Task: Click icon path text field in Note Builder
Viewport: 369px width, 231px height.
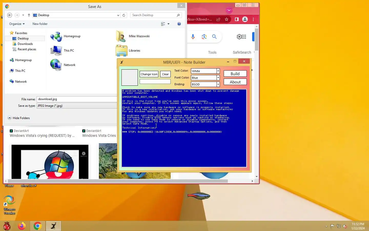Action: 155,82
